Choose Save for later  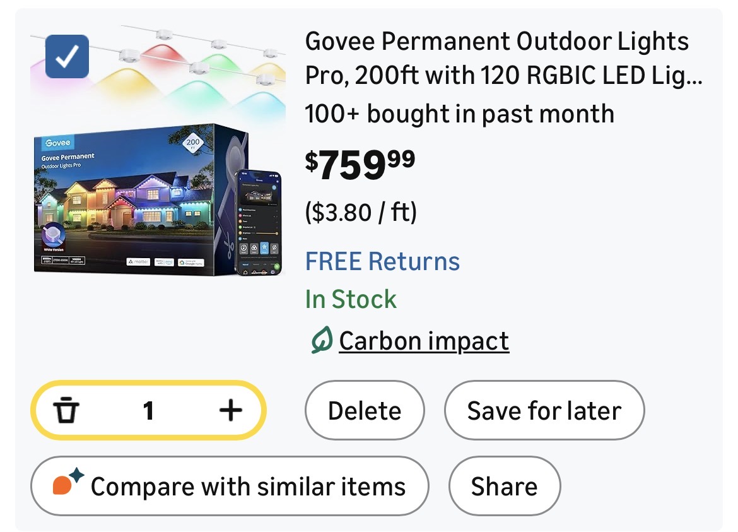tap(544, 411)
